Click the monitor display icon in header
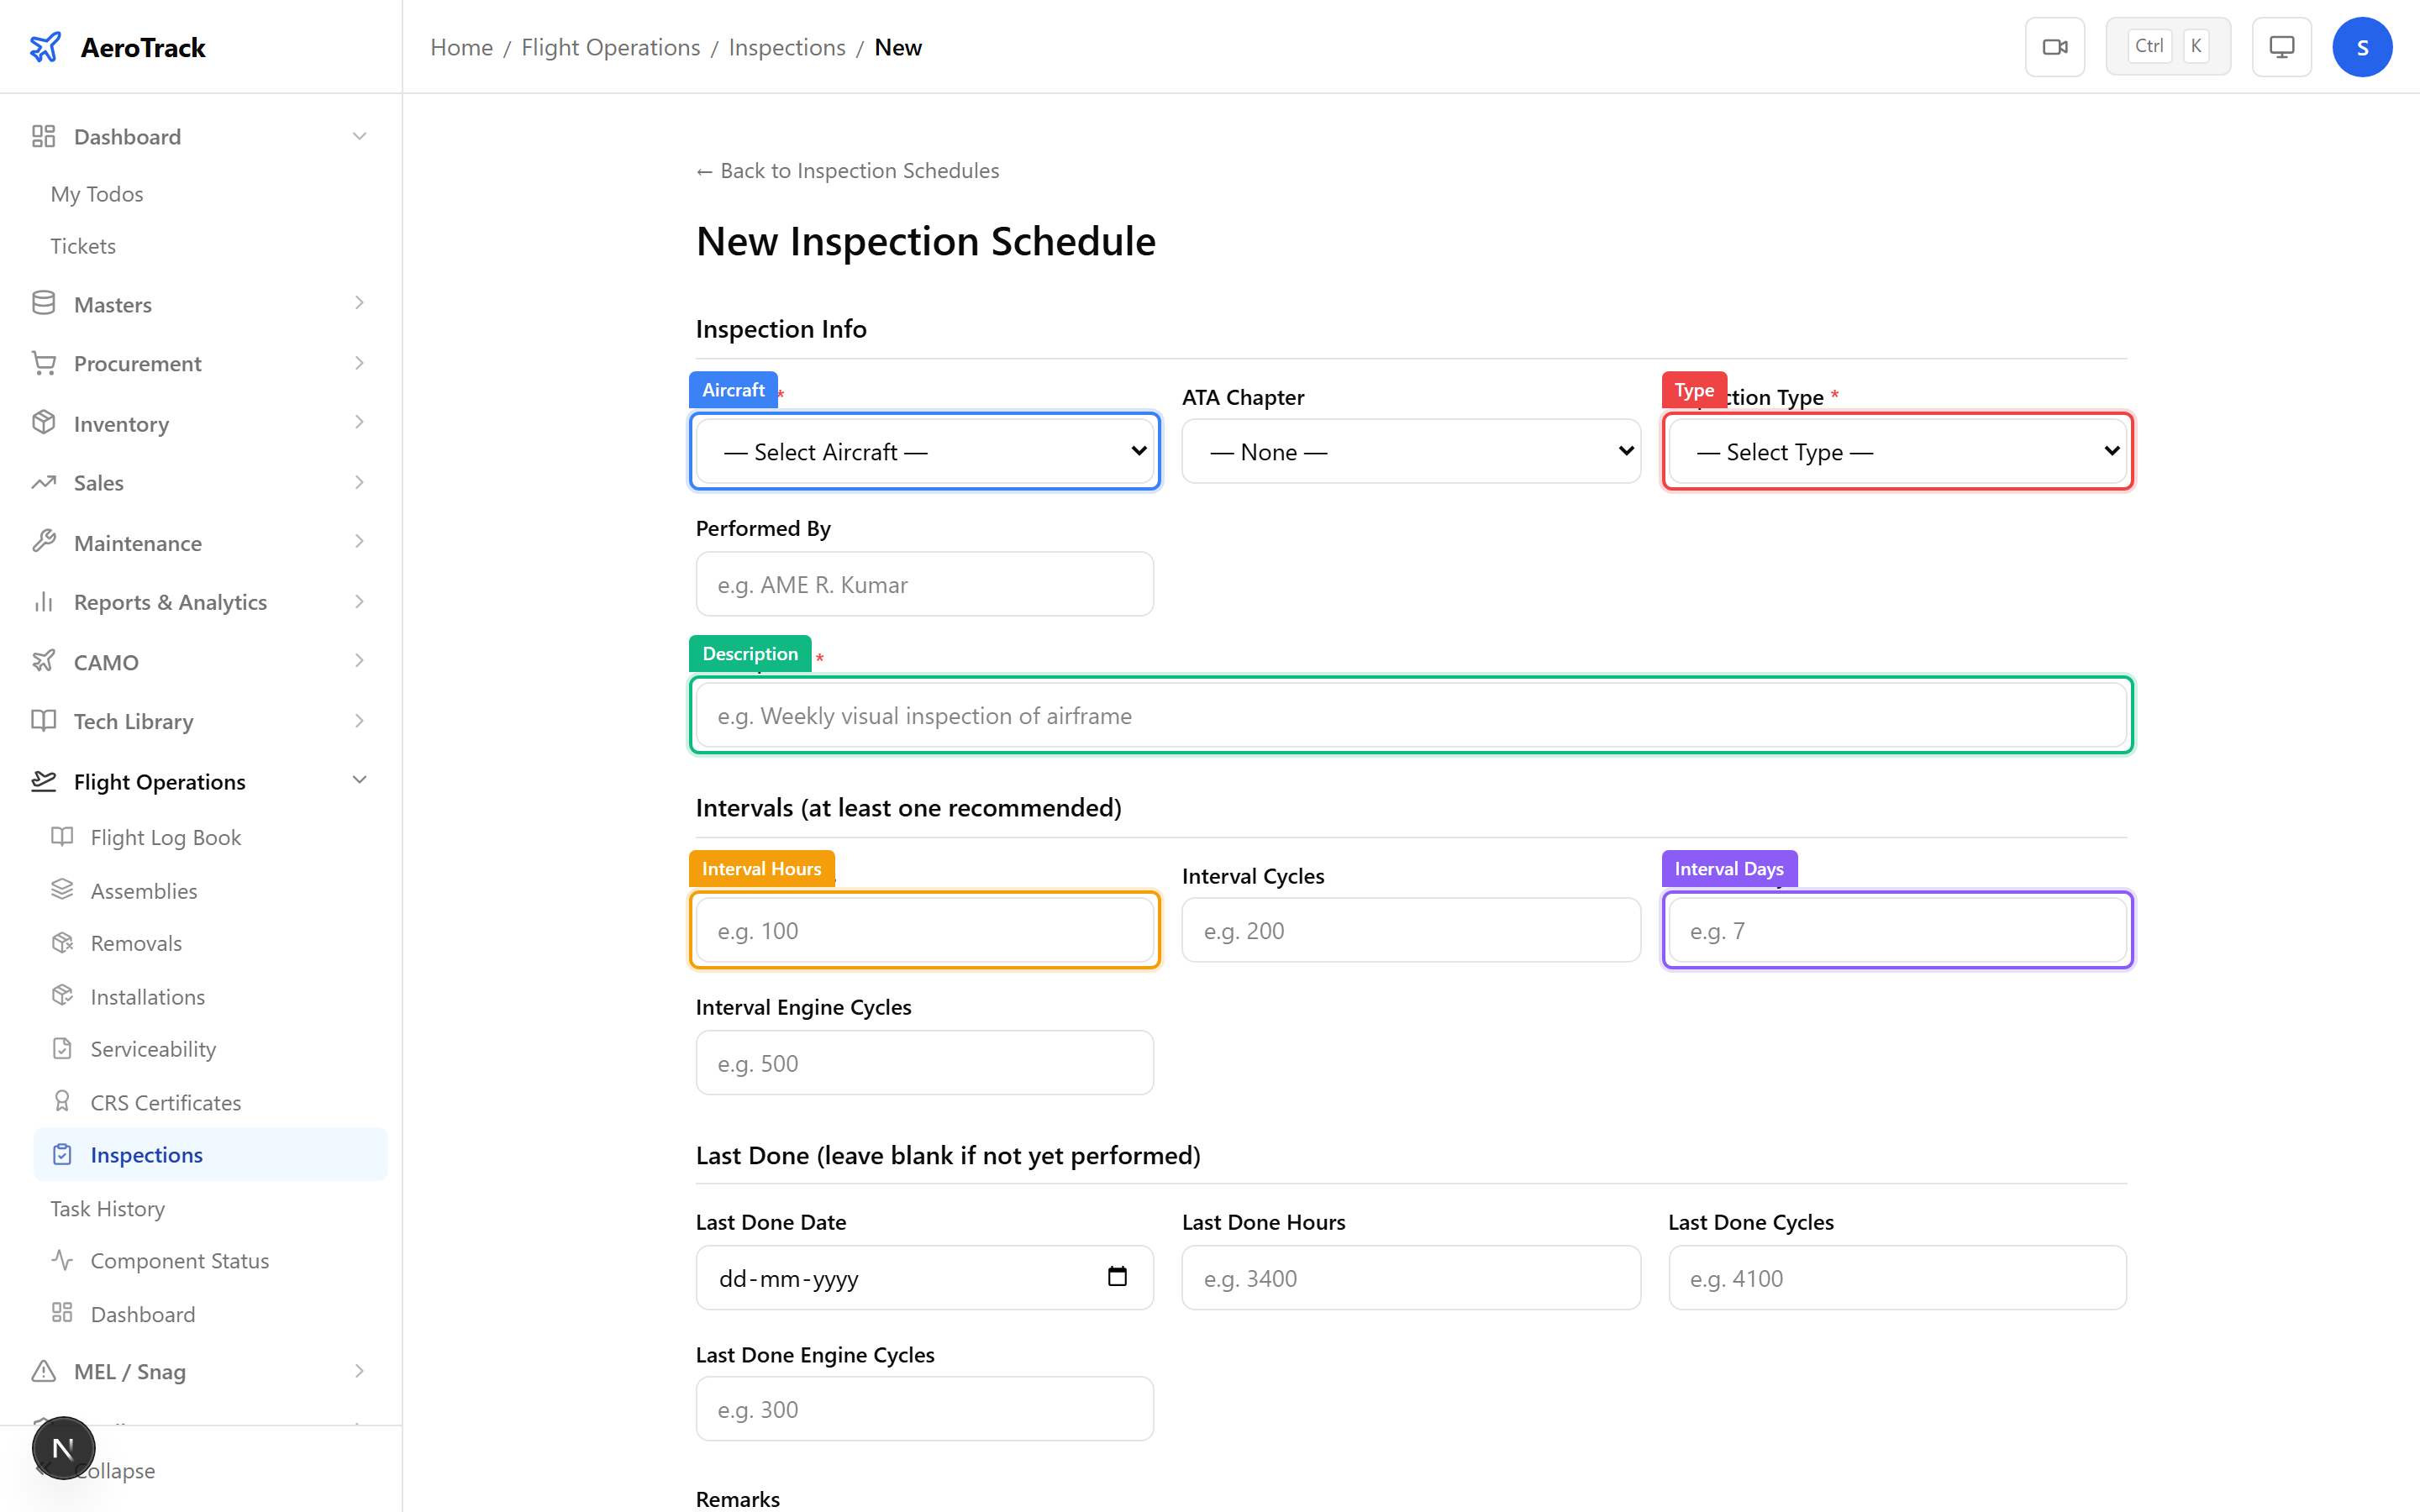 pos(2281,47)
